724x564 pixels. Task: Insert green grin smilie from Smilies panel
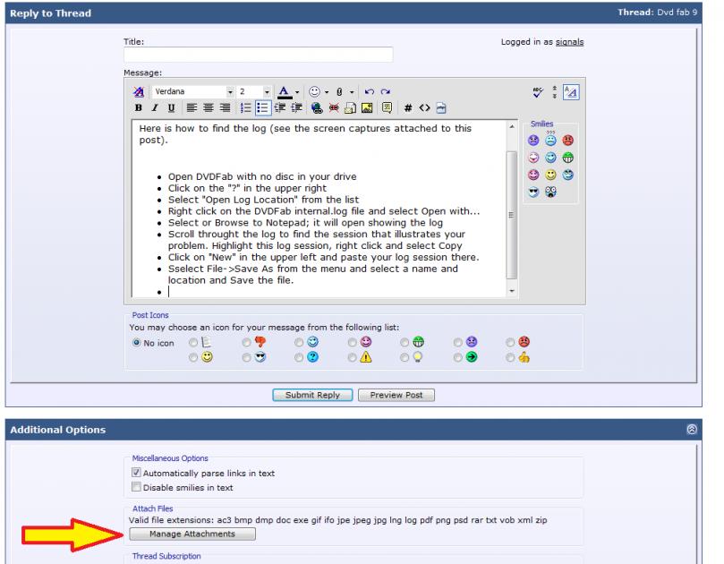pos(568,158)
